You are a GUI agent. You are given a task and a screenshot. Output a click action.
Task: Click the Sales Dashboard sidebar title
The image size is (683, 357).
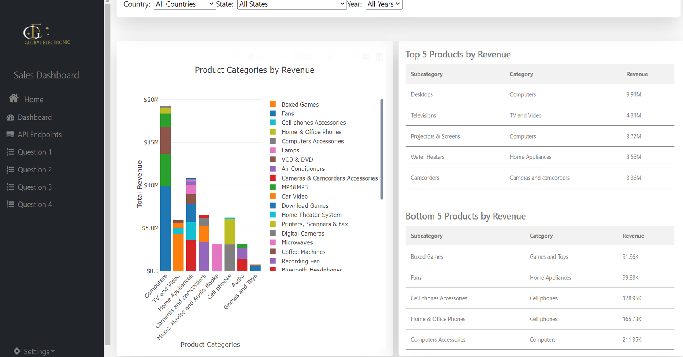tap(46, 75)
